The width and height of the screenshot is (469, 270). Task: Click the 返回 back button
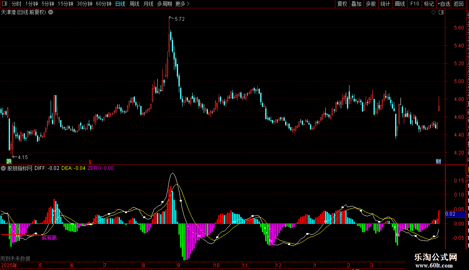pyautogui.click(x=458, y=4)
